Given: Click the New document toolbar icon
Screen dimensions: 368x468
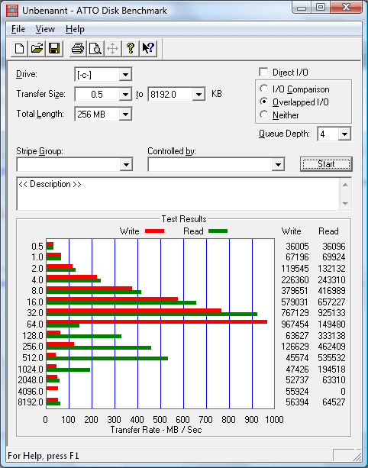Looking at the screenshot, I should pyautogui.click(x=19, y=48).
